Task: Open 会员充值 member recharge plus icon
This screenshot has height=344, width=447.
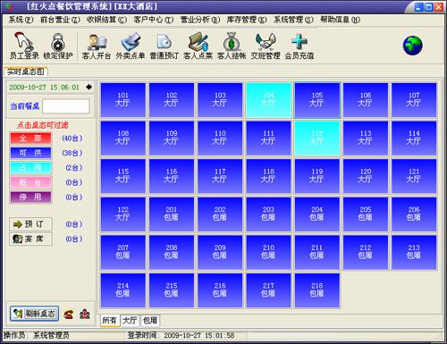Action: (x=299, y=45)
